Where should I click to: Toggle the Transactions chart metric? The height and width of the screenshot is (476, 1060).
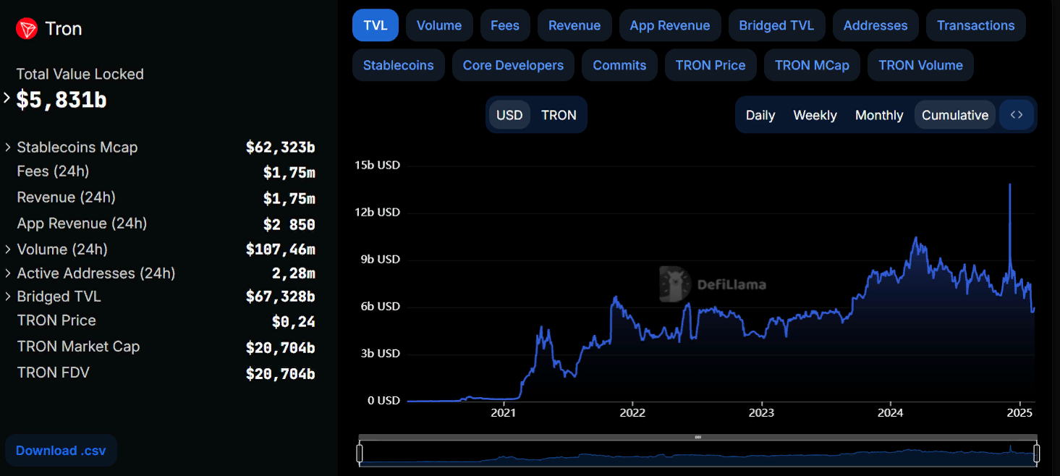point(976,25)
